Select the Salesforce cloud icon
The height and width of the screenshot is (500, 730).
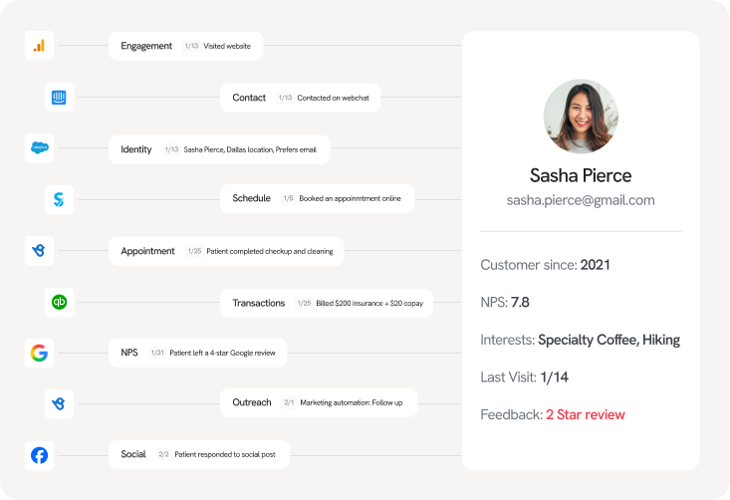39,148
